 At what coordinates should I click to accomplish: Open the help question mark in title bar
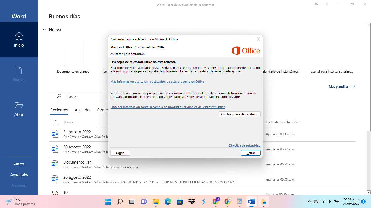click(x=327, y=4)
